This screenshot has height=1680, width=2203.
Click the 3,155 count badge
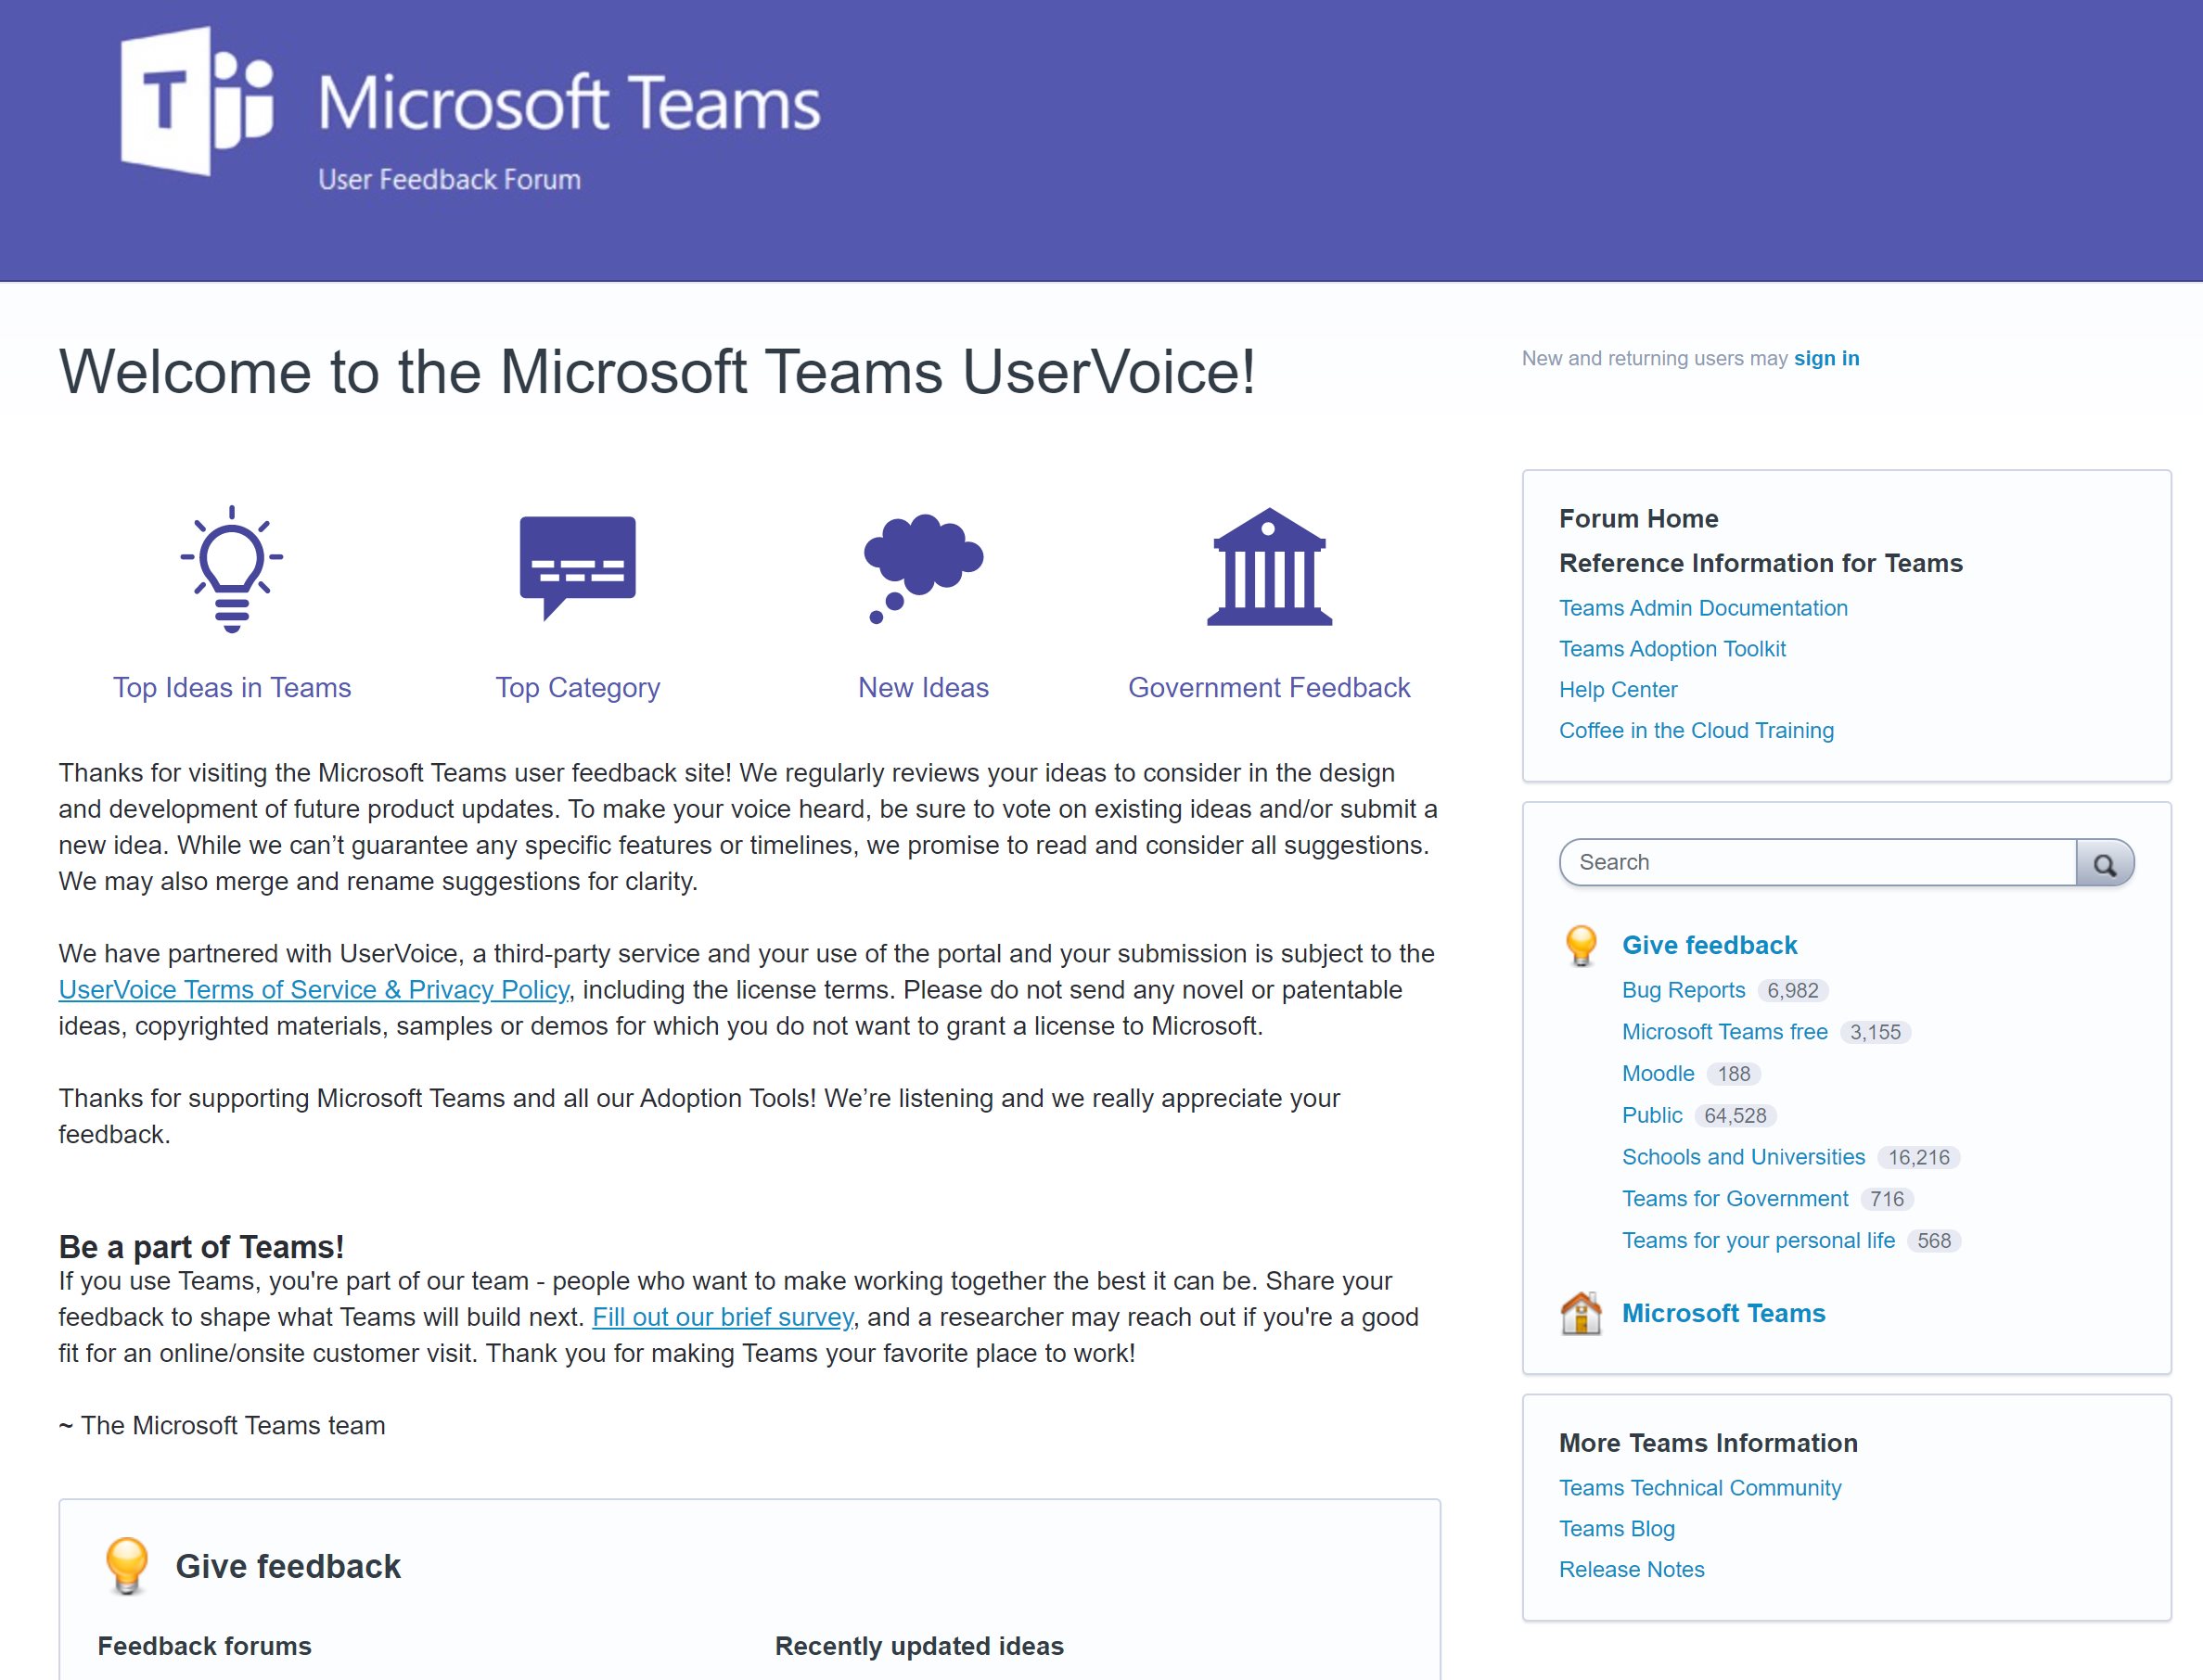[1875, 1033]
